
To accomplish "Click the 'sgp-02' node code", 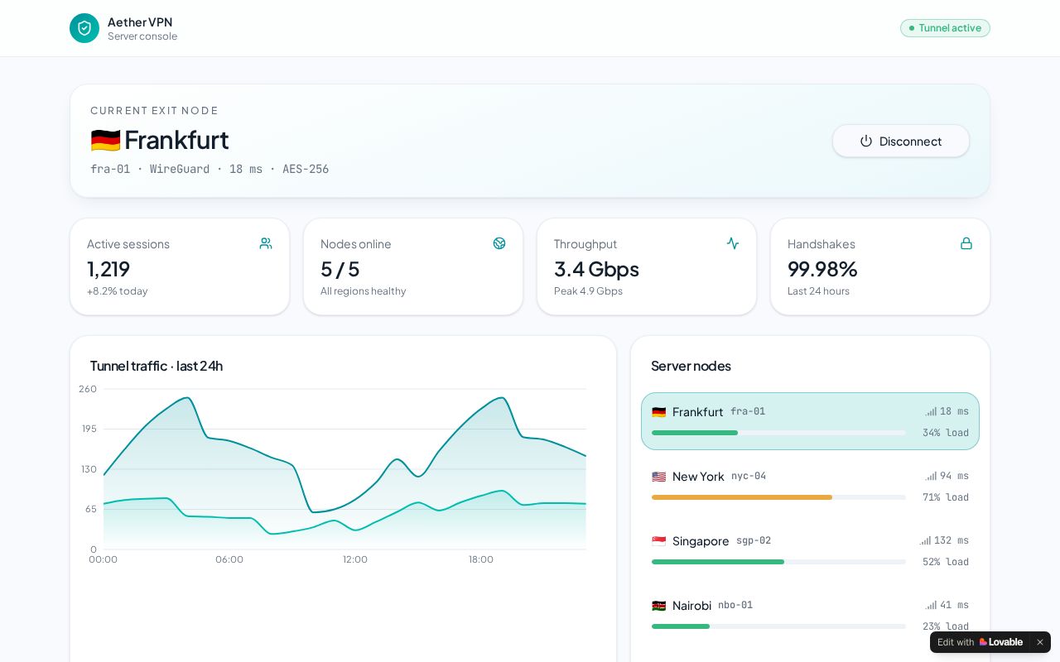I will pos(754,540).
